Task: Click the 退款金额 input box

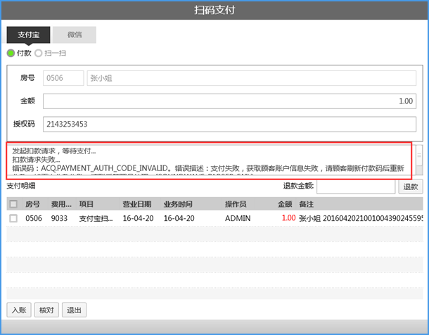Action: click(356, 187)
